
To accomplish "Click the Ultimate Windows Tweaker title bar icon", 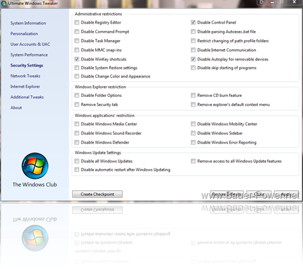I will point(4,4).
